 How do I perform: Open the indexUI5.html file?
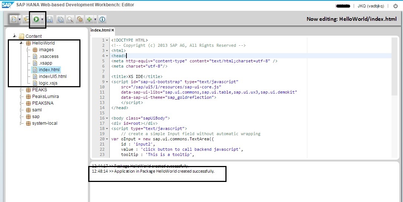53,76
